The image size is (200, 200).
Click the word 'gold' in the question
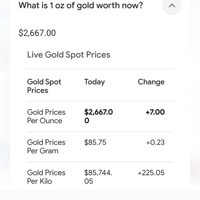(x=86, y=6)
